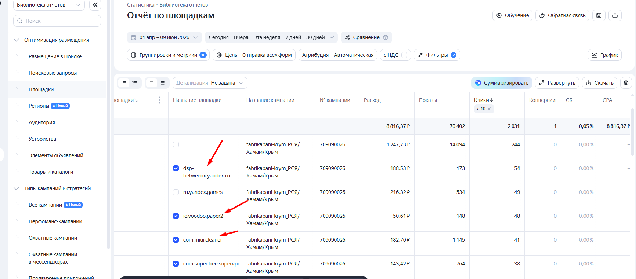636x279 pixels.
Task: Focus the Поиск search field
Action: (57, 21)
